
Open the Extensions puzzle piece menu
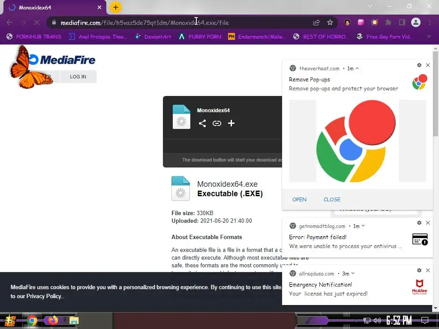388,22
